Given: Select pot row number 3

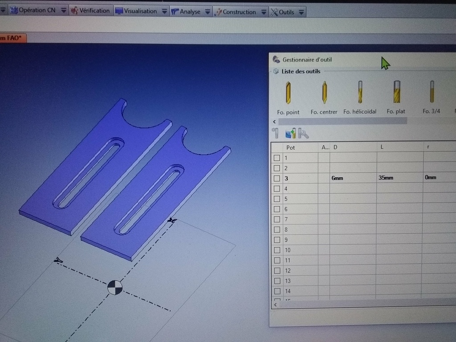Looking at the screenshot, I should pos(286,178).
